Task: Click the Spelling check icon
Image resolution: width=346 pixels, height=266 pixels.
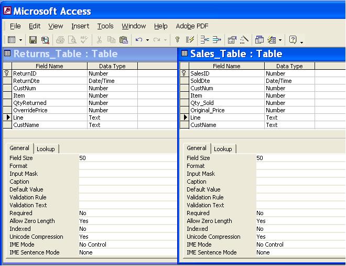Action: pyautogui.click(x=84, y=40)
